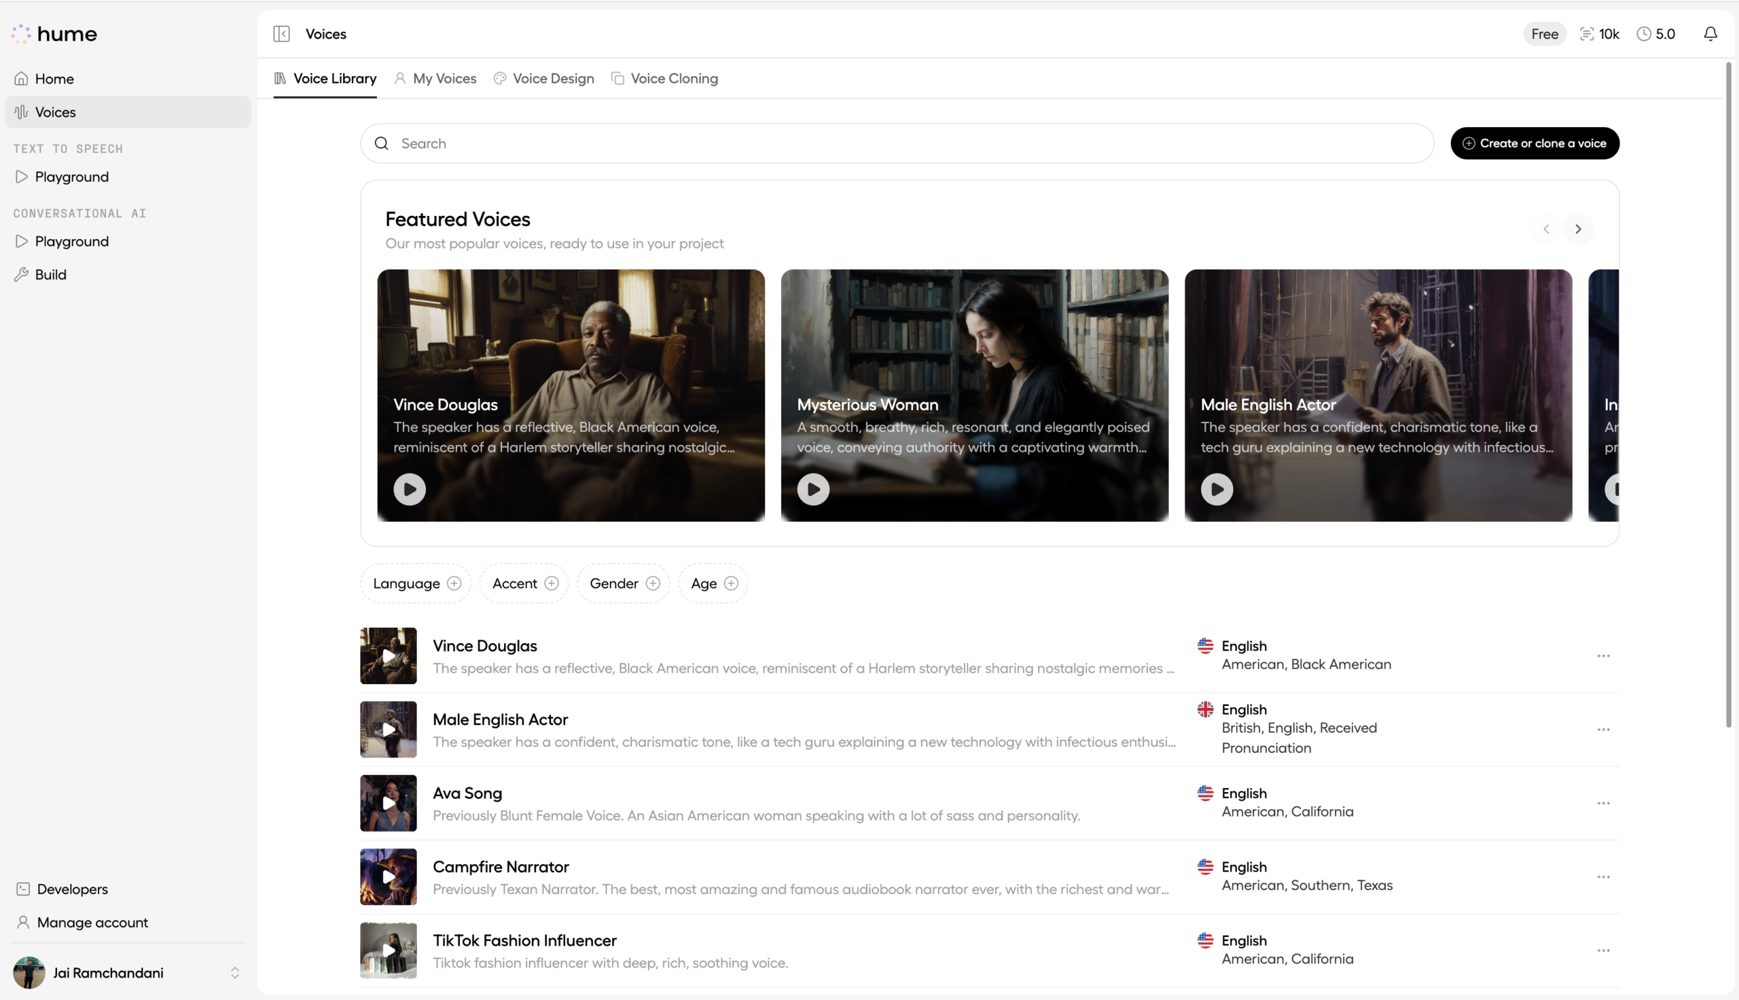This screenshot has height=1000, width=1739.
Task: Open the Mysterious Woman featured card
Action: [x=974, y=395]
